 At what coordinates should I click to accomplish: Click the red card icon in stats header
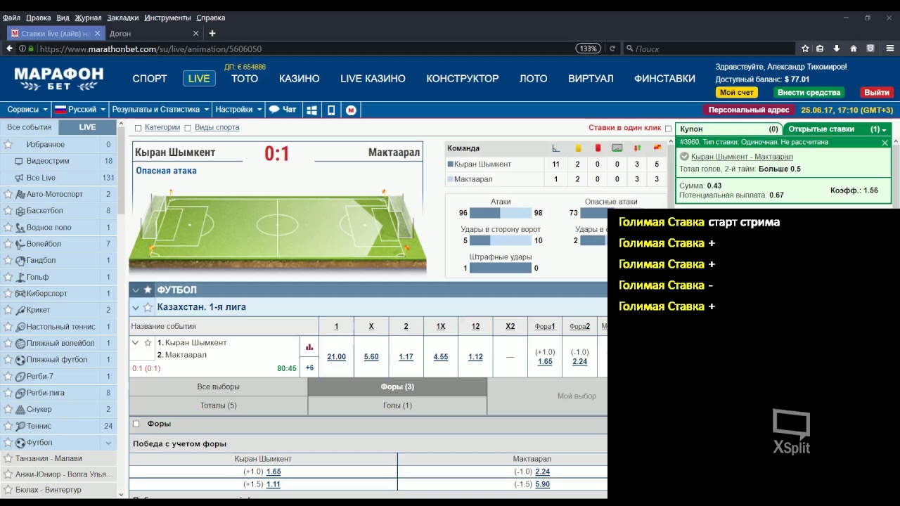point(598,148)
